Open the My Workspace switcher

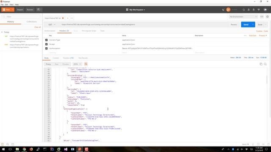tap(135, 10)
